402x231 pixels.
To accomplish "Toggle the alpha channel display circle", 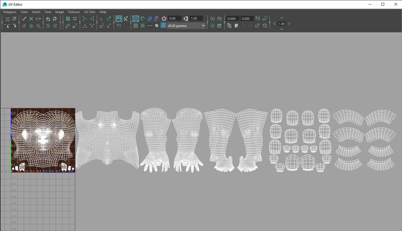I will pyautogui.click(x=157, y=26).
